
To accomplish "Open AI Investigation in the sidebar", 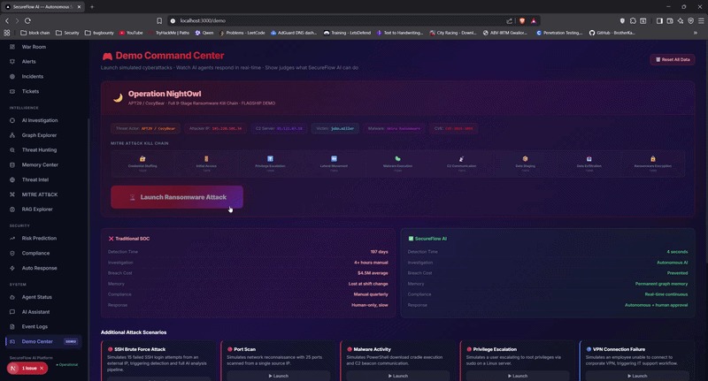I will pos(40,120).
